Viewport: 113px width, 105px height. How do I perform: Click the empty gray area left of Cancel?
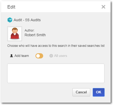click(40, 92)
